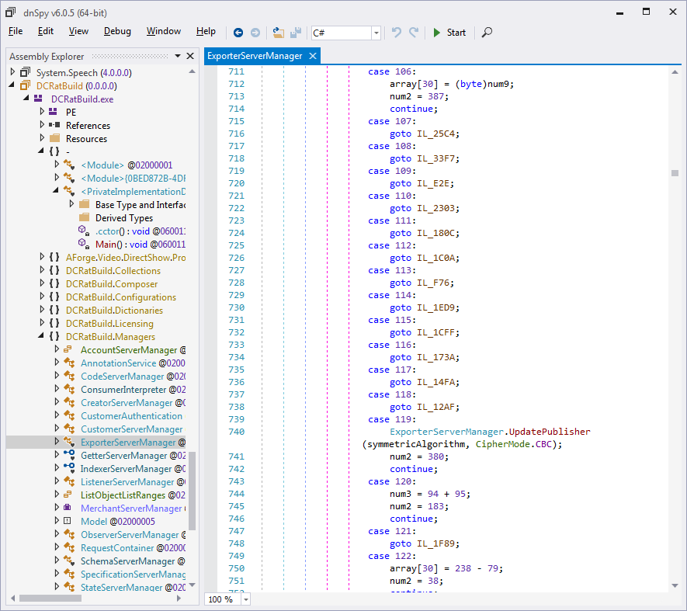Screen dimensions: 687x611
Task: Click the DCRatBuild.Licensing namespace braces icon
Action: click(x=54, y=323)
